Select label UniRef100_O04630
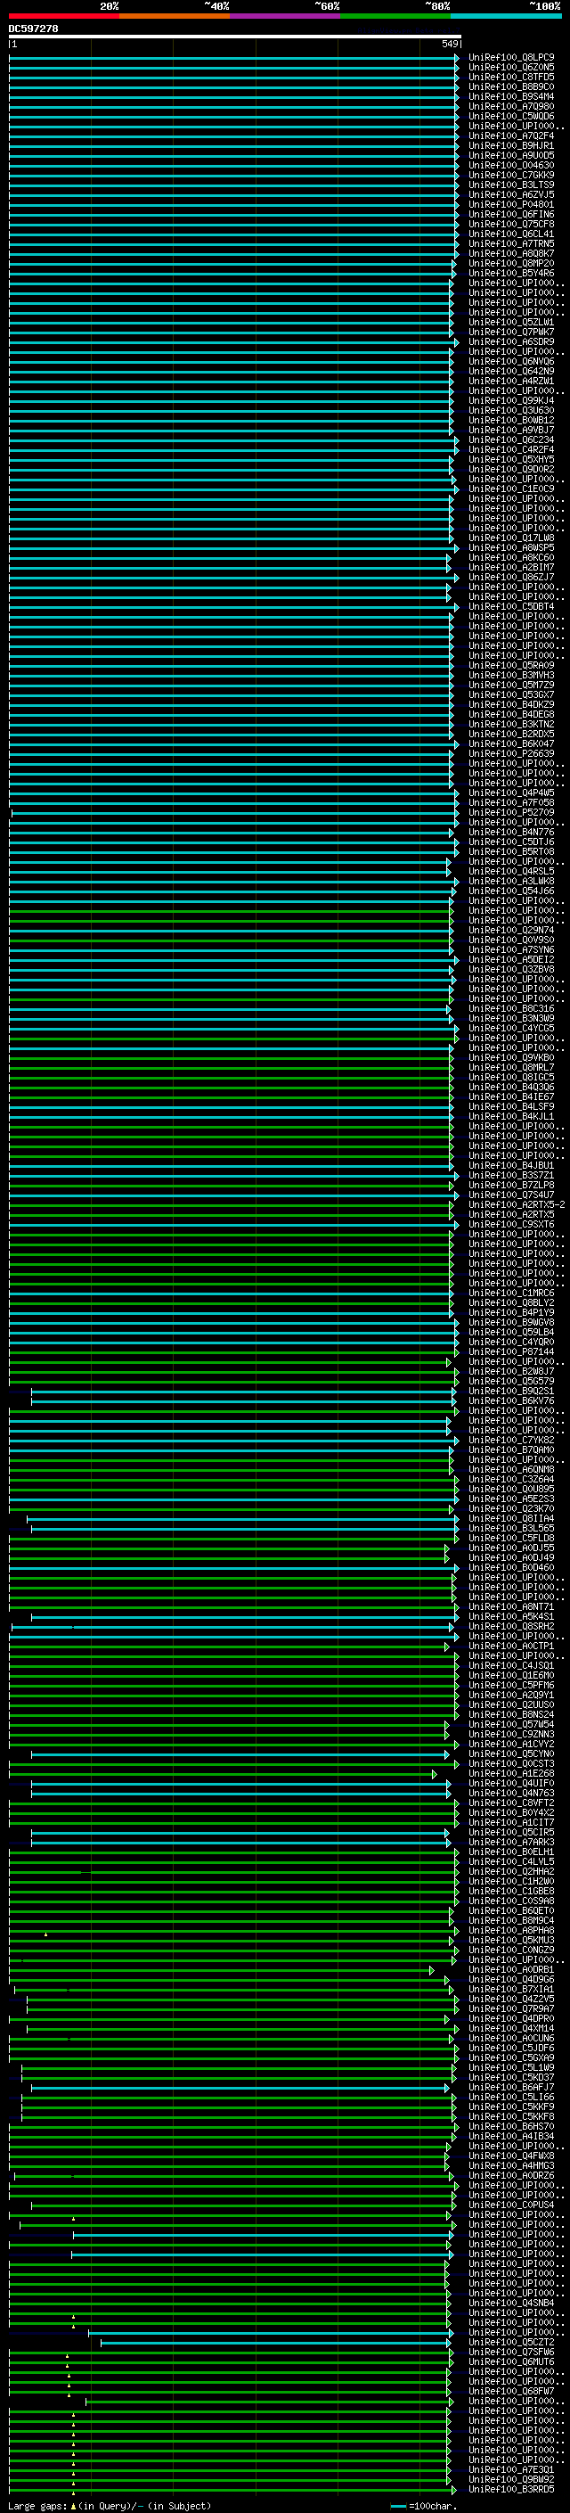Viewport: 570px width, 2513px height. [510, 165]
